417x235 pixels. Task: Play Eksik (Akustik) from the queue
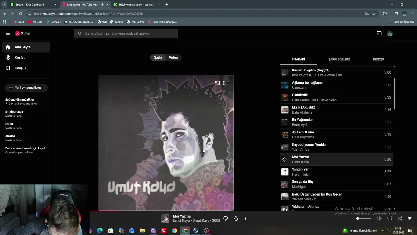point(336,110)
